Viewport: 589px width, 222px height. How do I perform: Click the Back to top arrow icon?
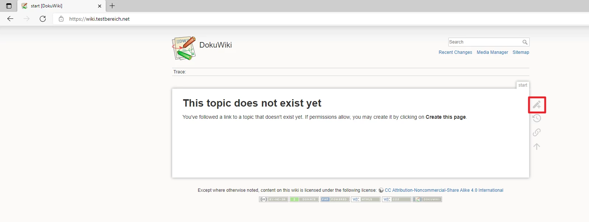point(537,146)
